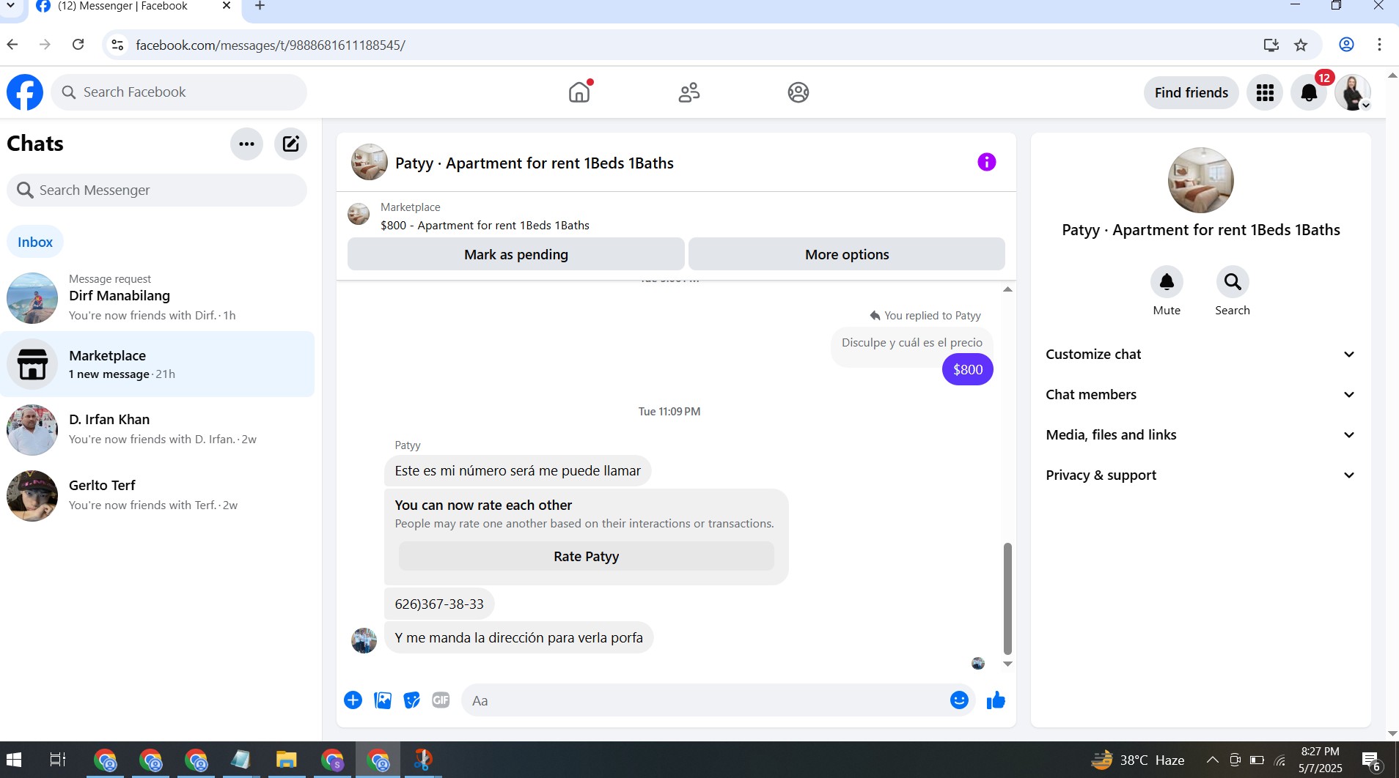This screenshot has height=778, width=1399.
Task: Open the Friends icon in top navigation
Action: point(689,92)
